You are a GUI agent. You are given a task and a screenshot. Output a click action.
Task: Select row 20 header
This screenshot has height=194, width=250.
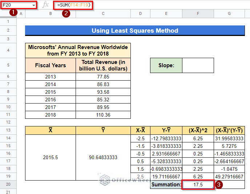click(x=8, y=185)
